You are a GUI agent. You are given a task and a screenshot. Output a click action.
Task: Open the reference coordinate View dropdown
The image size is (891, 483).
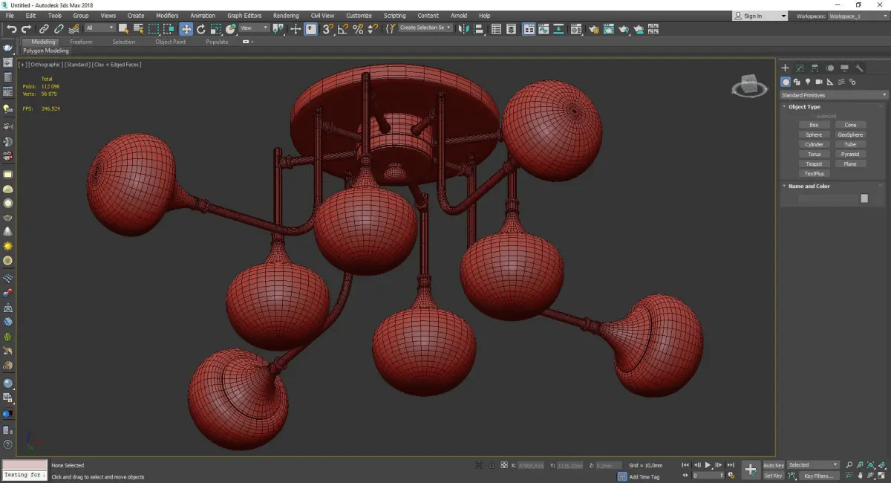point(255,28)
